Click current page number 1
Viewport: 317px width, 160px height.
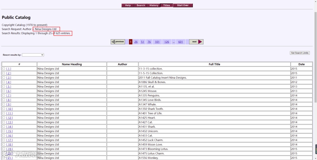pyautogui.click(x=131, y=42)
